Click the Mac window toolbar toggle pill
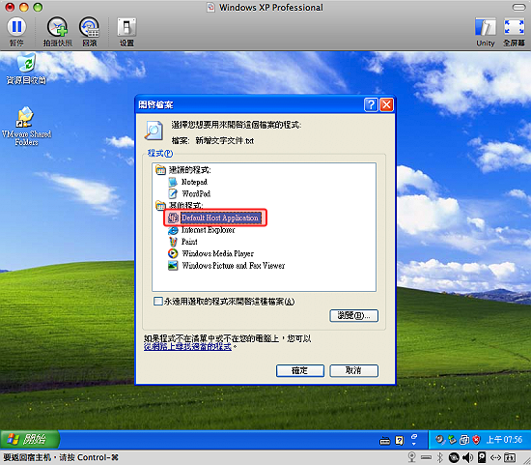Viewport: 531px width, 465px height. tap(518, 7)
